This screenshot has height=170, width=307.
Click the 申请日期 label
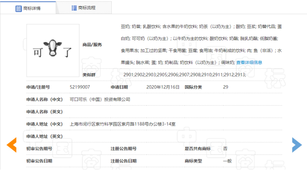point(119,87)
